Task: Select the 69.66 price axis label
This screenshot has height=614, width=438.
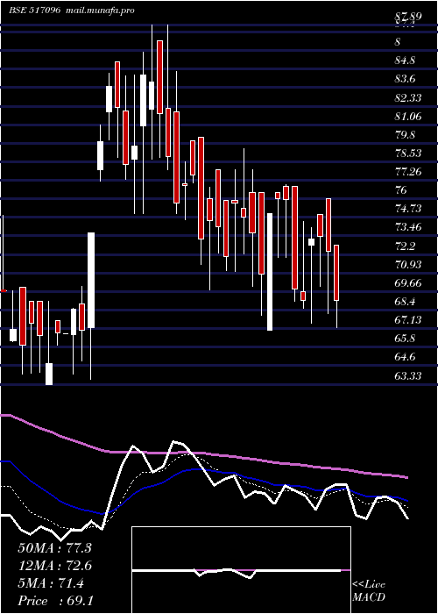Action: pos(408,283)
